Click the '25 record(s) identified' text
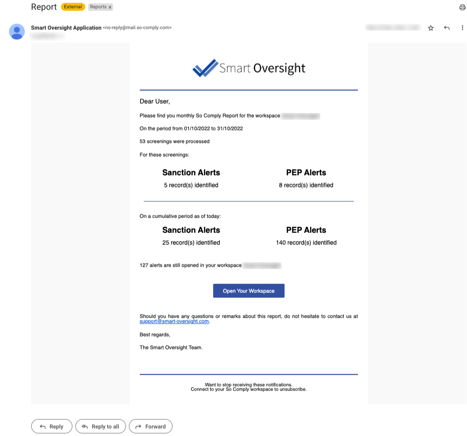The width and height of the screenshot is (467, 436). click(x=191, y=243)
